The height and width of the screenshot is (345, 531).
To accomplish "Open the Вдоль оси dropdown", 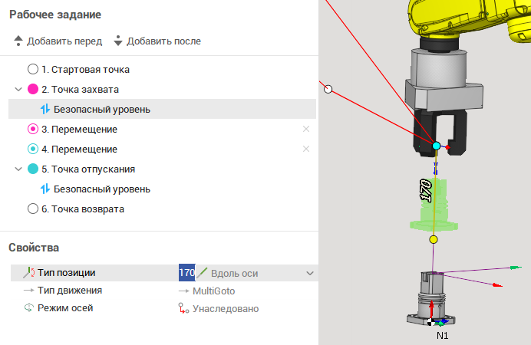I will point(309,273).
